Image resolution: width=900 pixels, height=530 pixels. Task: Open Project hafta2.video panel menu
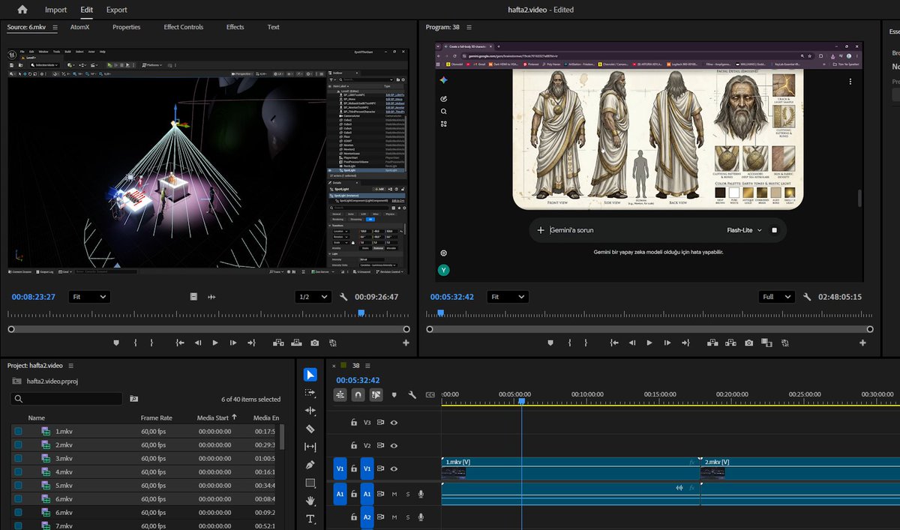(x=71, y=365)
